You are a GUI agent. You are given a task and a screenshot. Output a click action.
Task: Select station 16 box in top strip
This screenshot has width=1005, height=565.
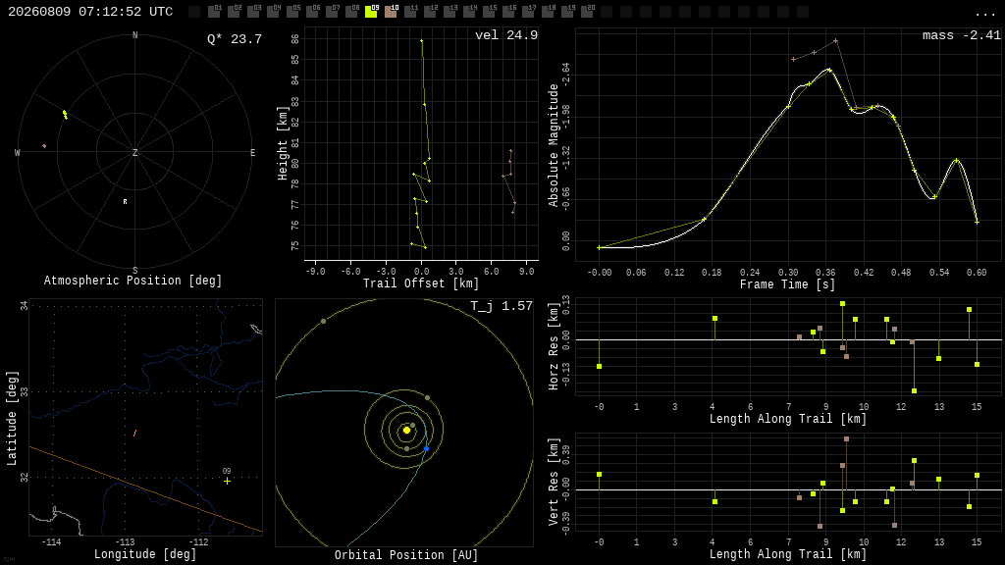pos(507,12)
